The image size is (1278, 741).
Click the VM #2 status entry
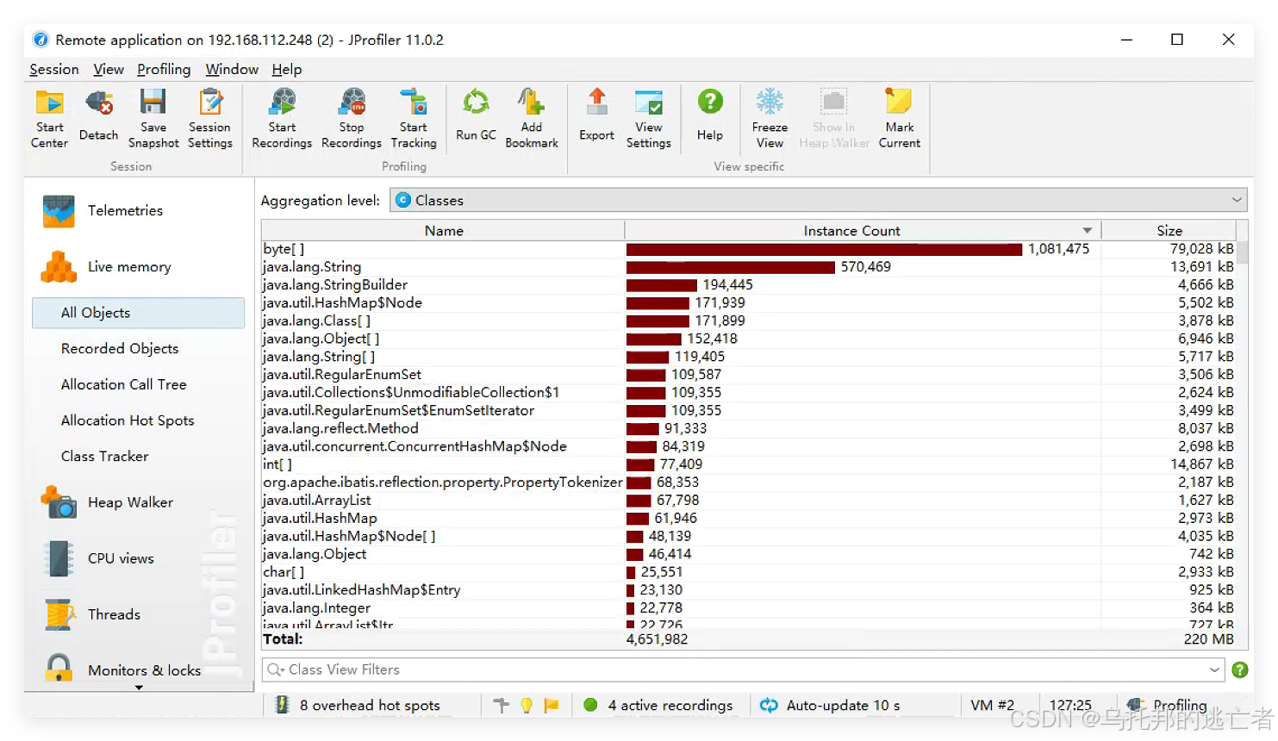coord(993,705)
